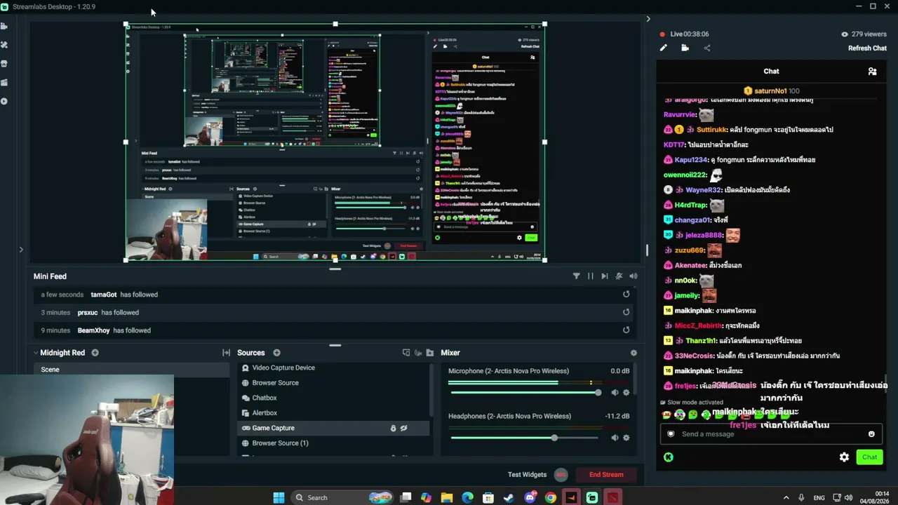This screenshot has width=898, height=505.
Task: Open chat users list icon
Action: tap(872, 72)
